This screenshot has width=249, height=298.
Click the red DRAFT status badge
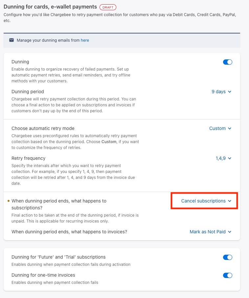click(x=108, y=7)
